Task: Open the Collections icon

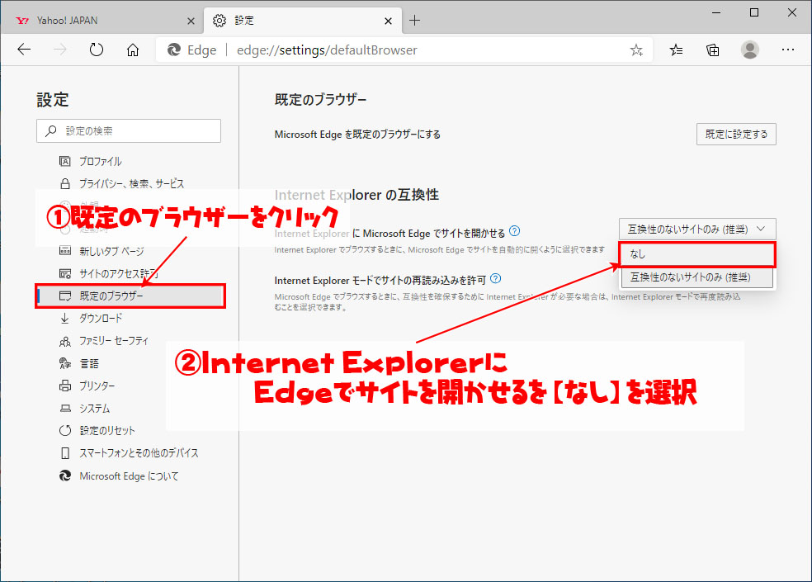Action: click(713, 50)
